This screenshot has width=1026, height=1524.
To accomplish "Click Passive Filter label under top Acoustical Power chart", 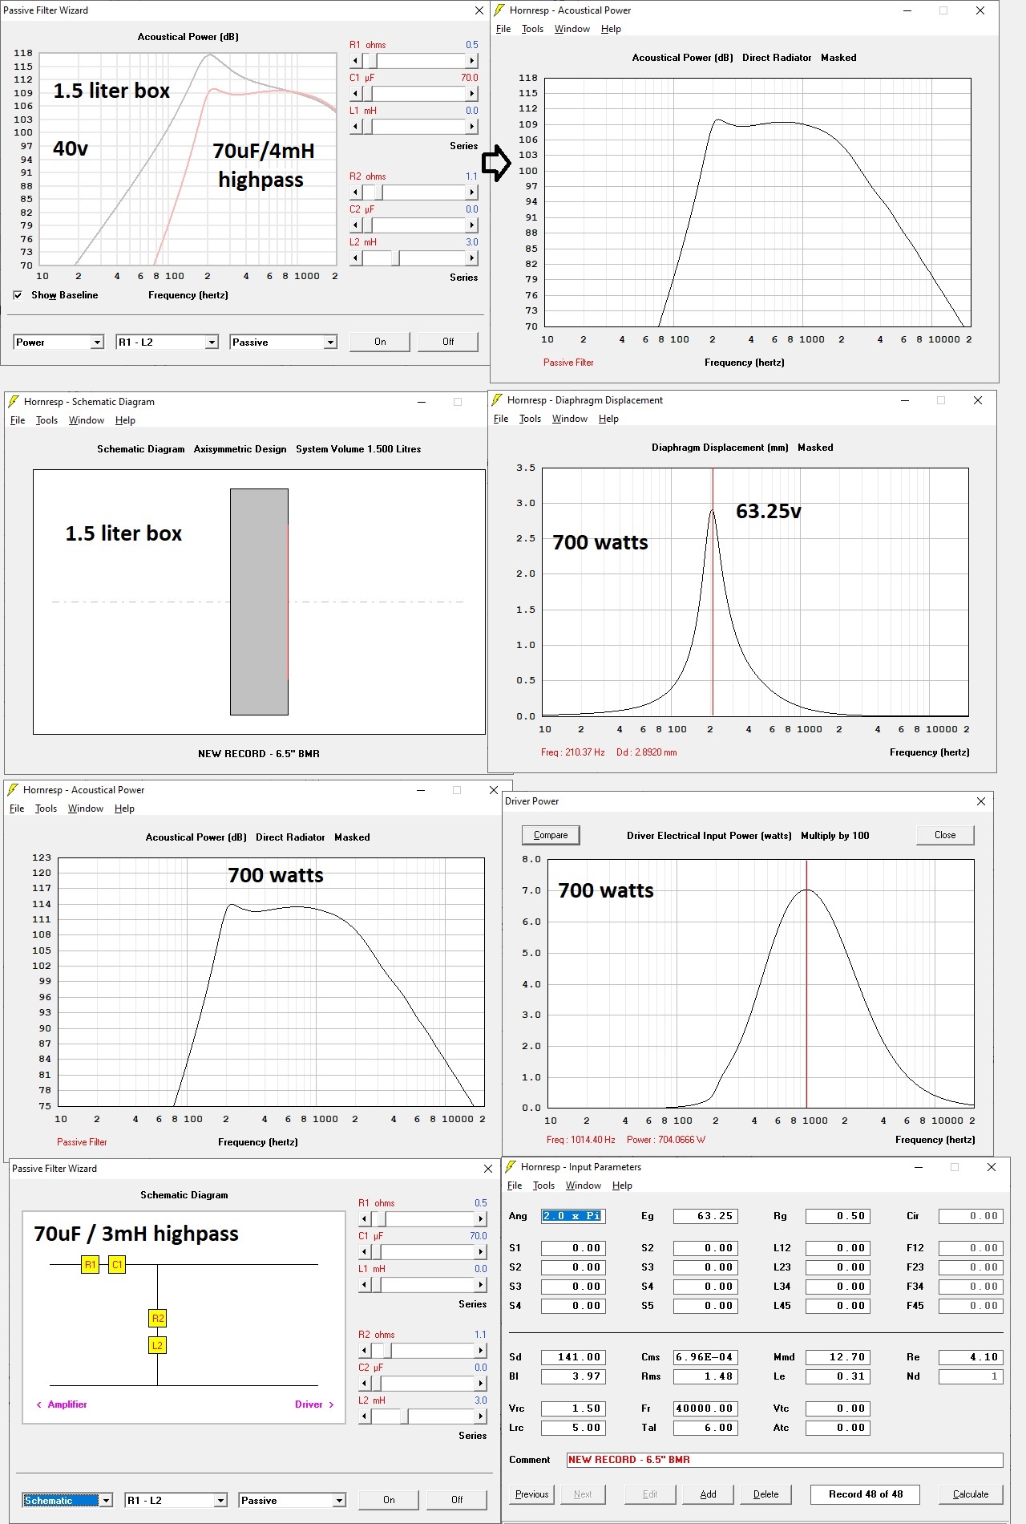I will pos(568,363).
